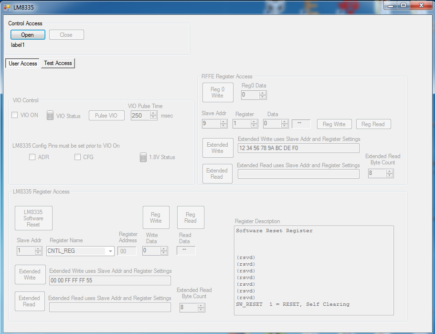Viewport: 435px width, 334px height.
Task: Click the LM8335 window title bar icon
Action: (7, 8)
